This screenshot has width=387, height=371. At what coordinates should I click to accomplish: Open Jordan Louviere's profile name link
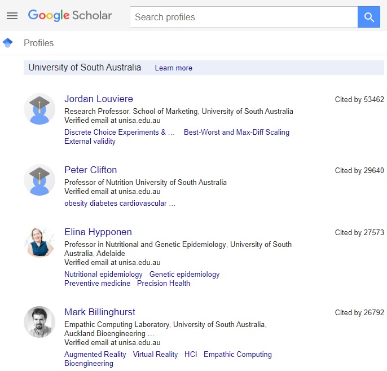click(99, 99)
